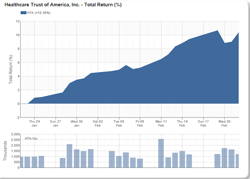Click the Wed 20 Feb date label
The height and width of the screenshot is (179, 250).
click(224, 123)
